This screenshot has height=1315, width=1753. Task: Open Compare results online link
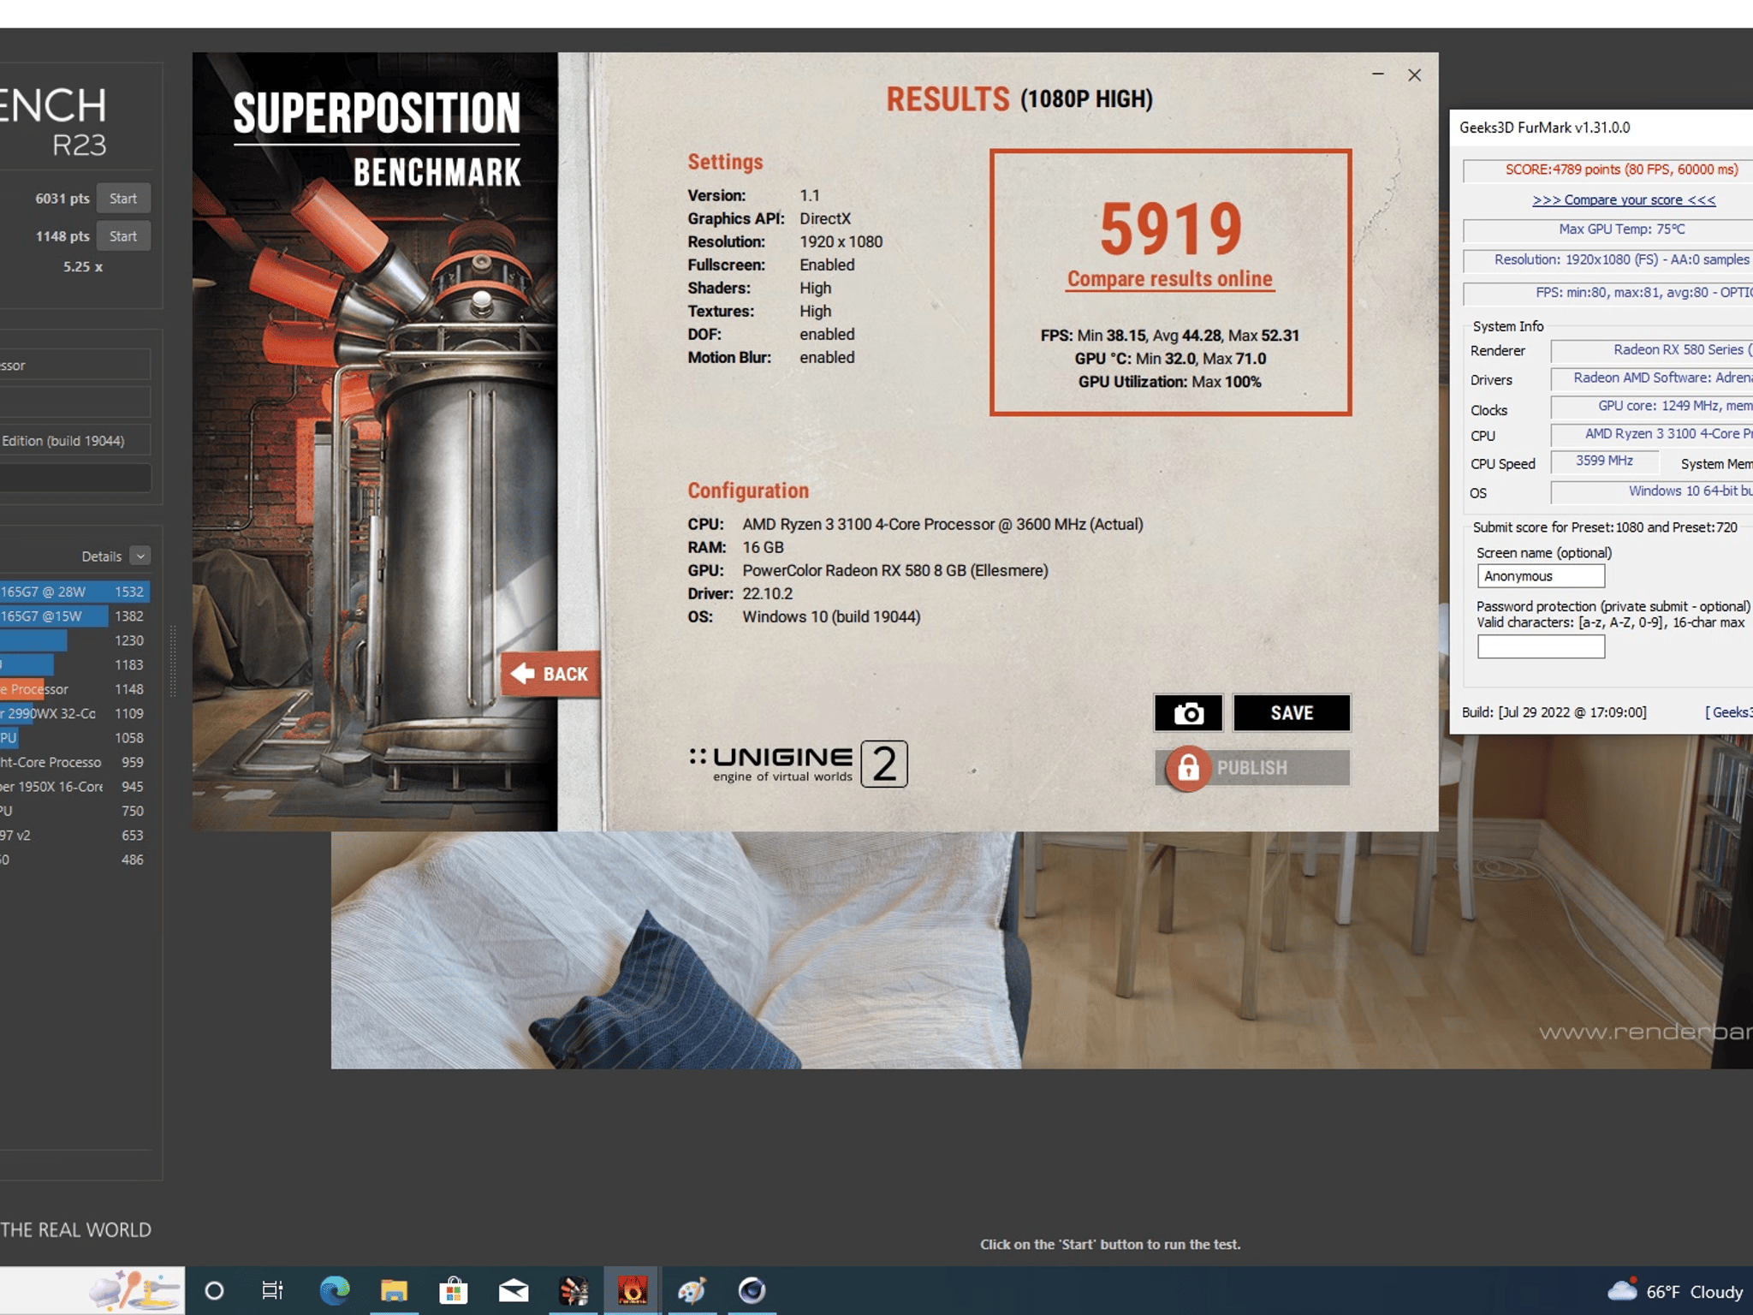coord(1169,279)
